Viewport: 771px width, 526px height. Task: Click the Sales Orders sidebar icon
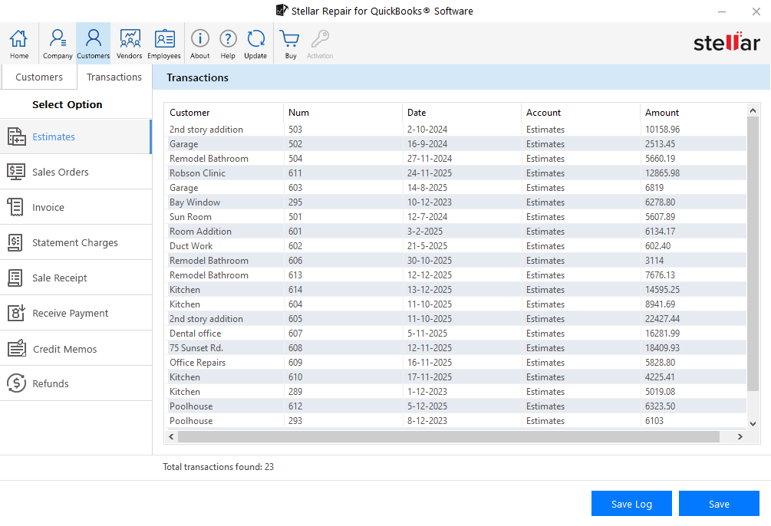click(x=16, y=172)
